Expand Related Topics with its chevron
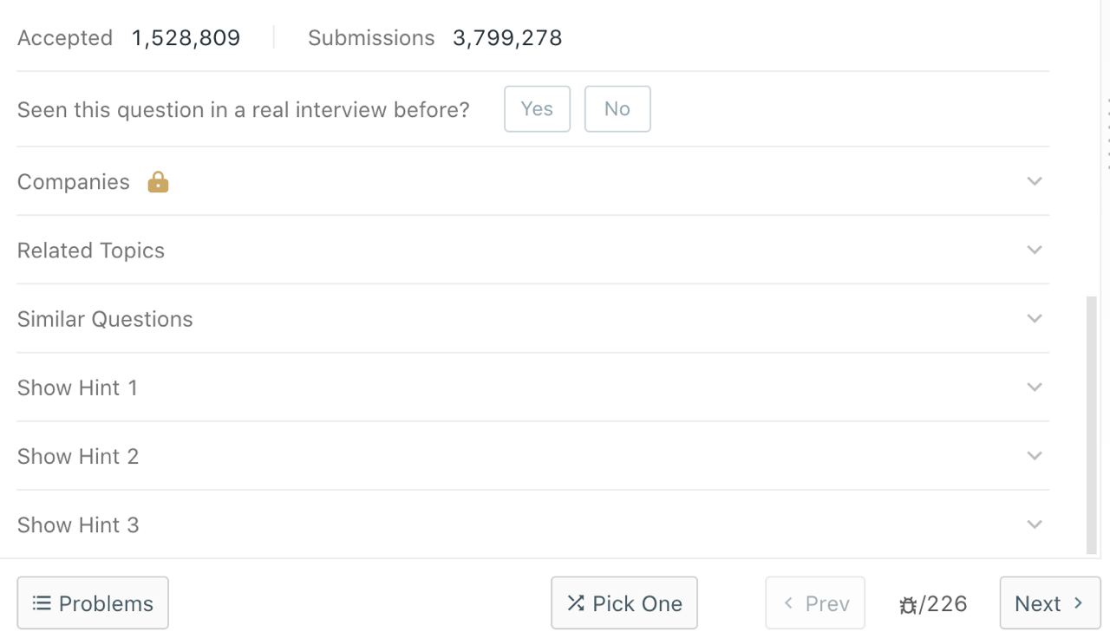Viewport: 1110px width, 638px height. [1035, 250]
